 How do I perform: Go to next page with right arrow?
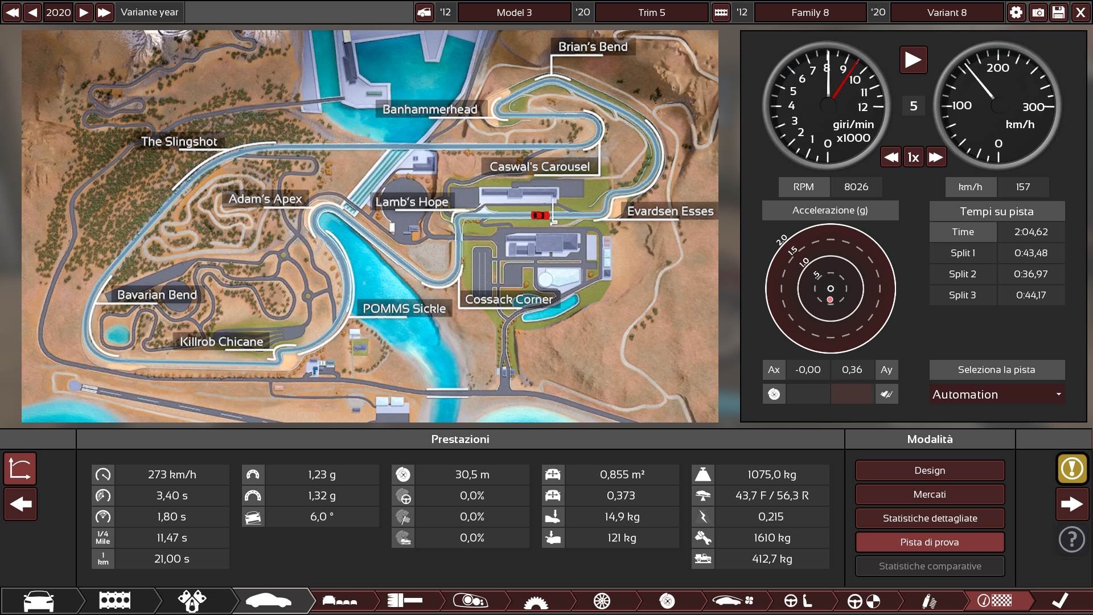click(x=1072, y=504)
